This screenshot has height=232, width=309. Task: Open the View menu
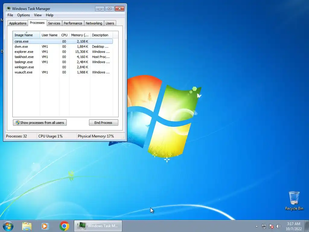click(x=38, y=15)
